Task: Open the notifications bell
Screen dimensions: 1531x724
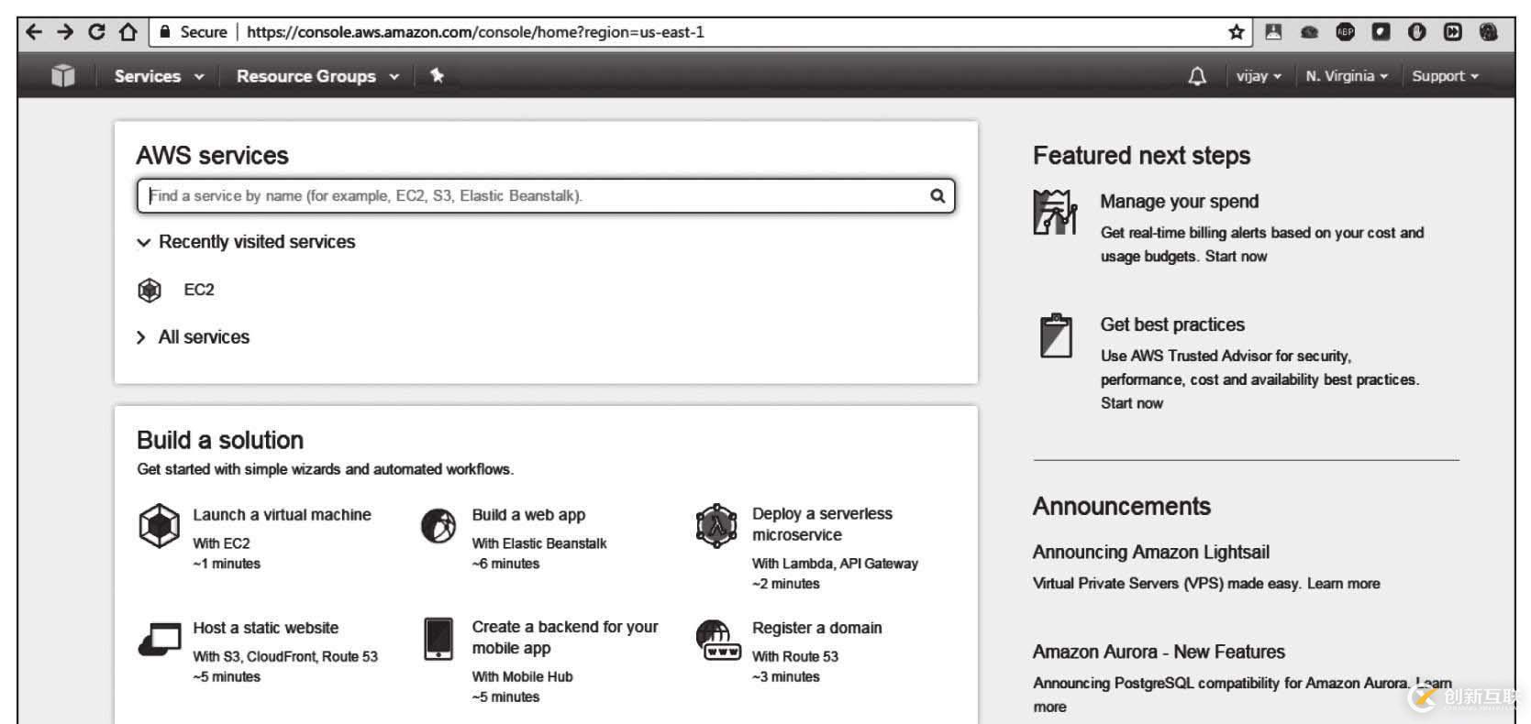Action: click(1197, 76)
